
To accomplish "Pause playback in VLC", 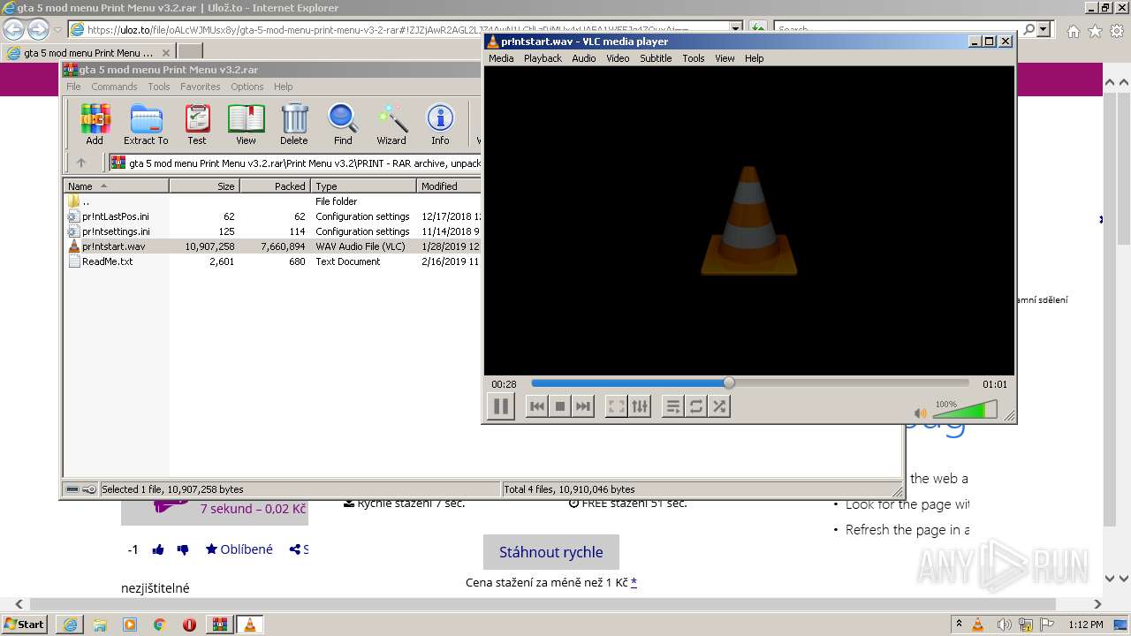I will [x=500, y=406].
